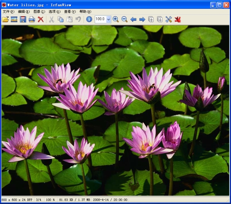Click status text 81.83 KB / 1.37 MB
The image size is (231, 204).
pyautogui.click(x=75, y=200)
